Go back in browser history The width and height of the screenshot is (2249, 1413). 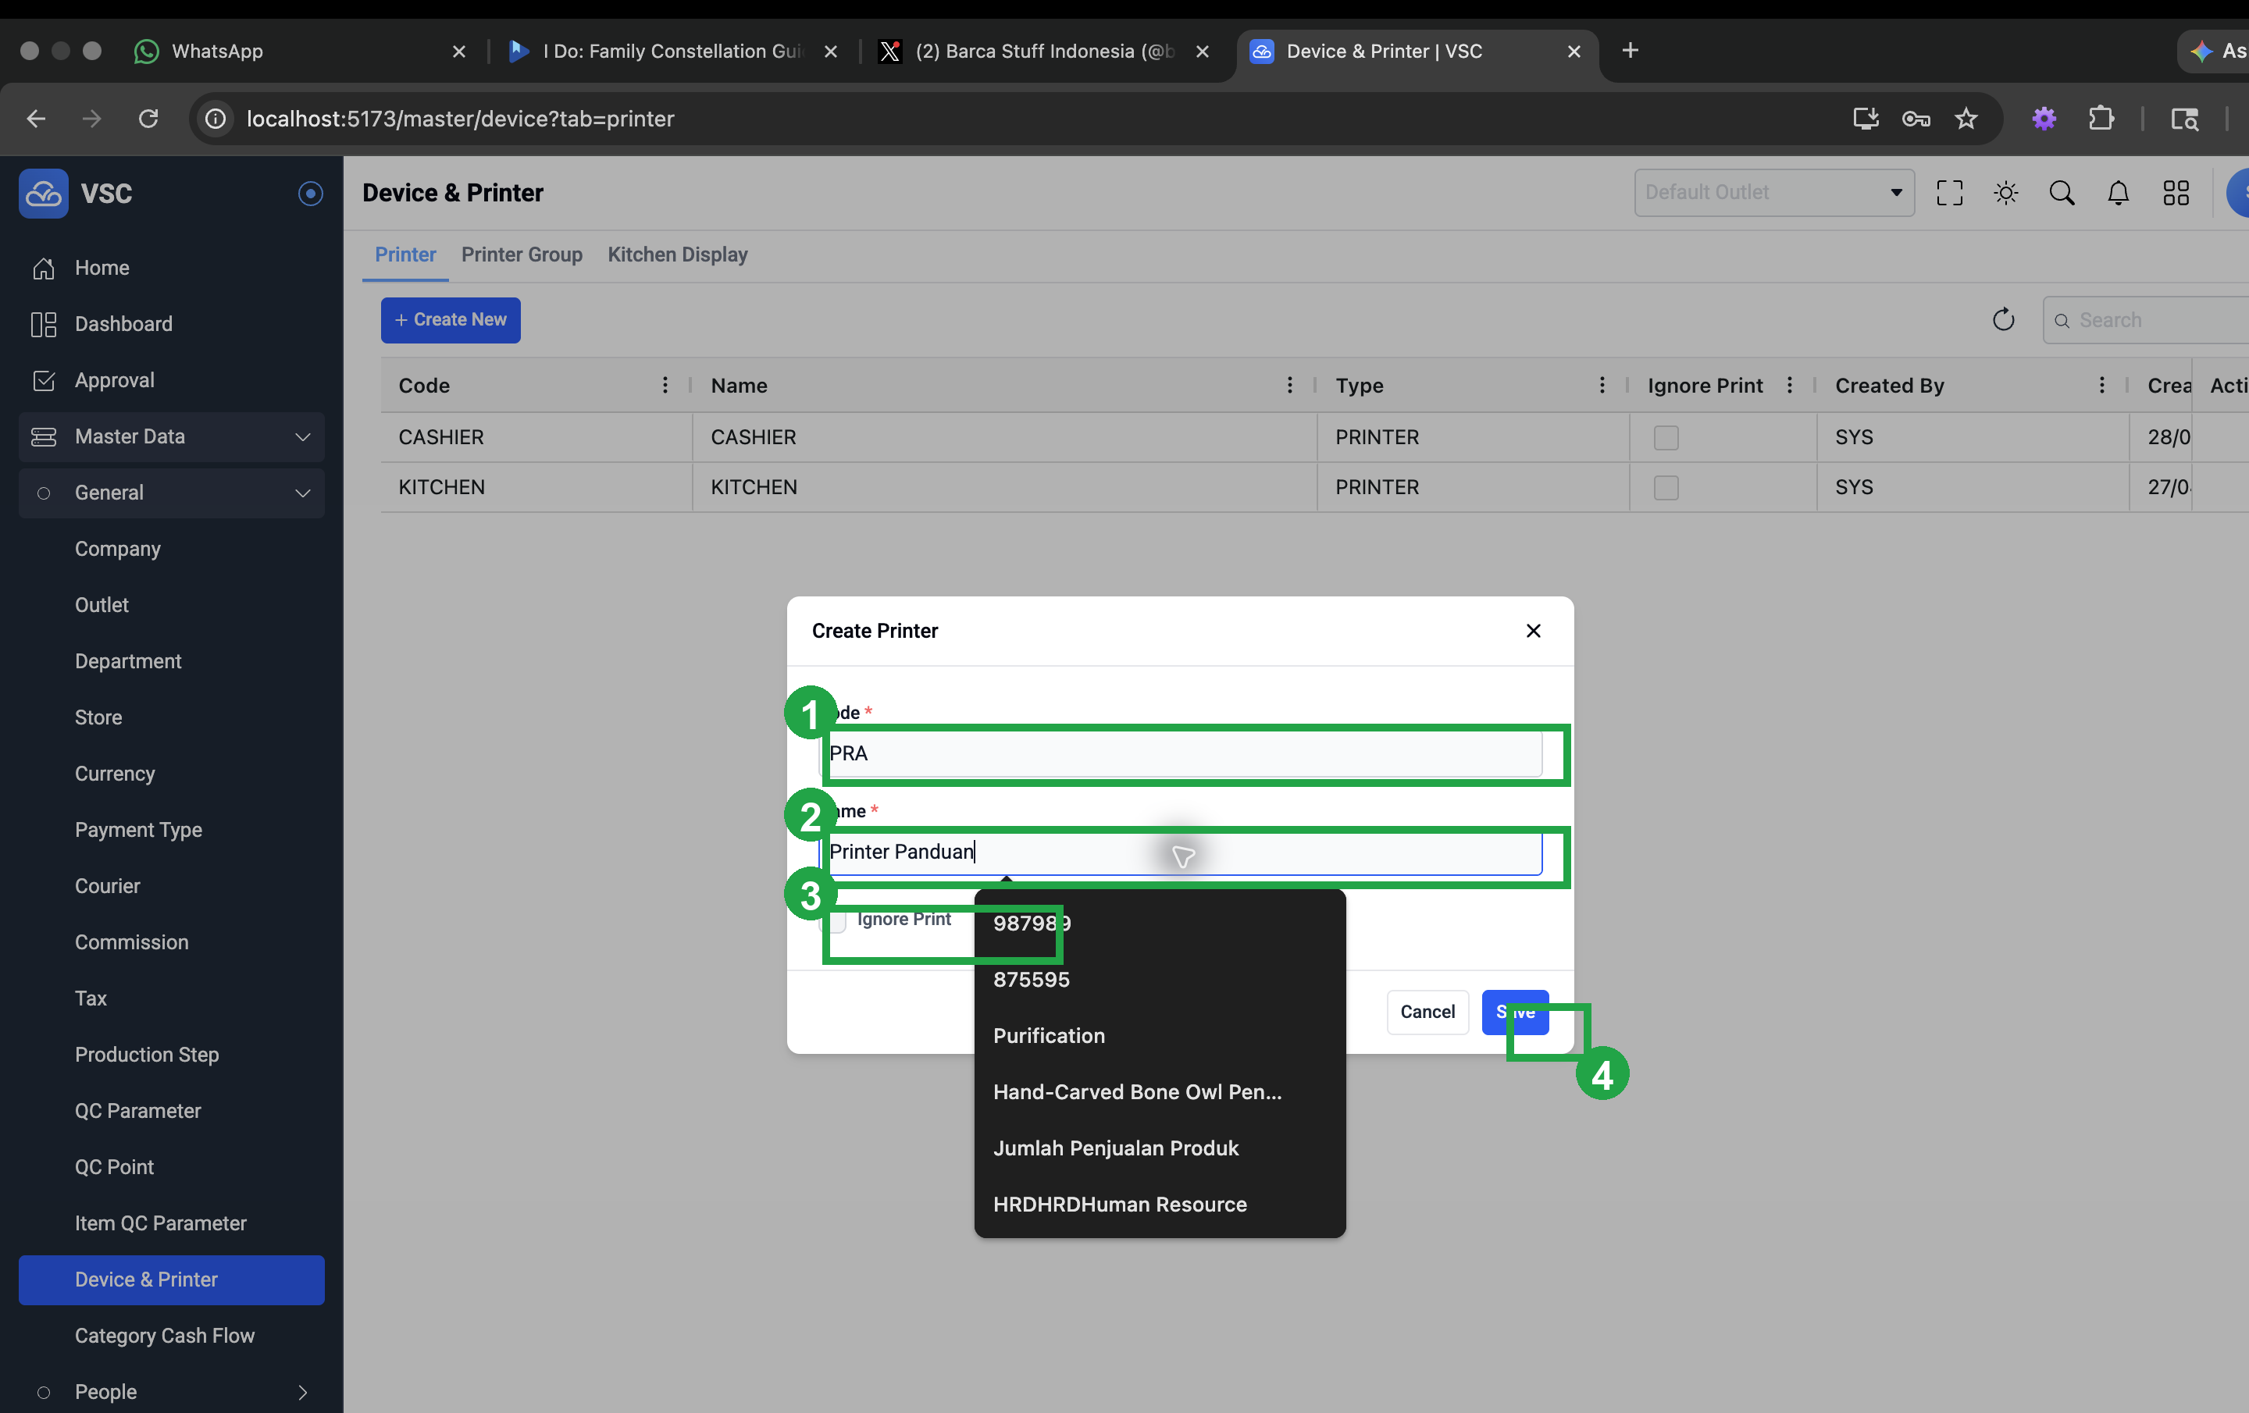tap(37, 119)
